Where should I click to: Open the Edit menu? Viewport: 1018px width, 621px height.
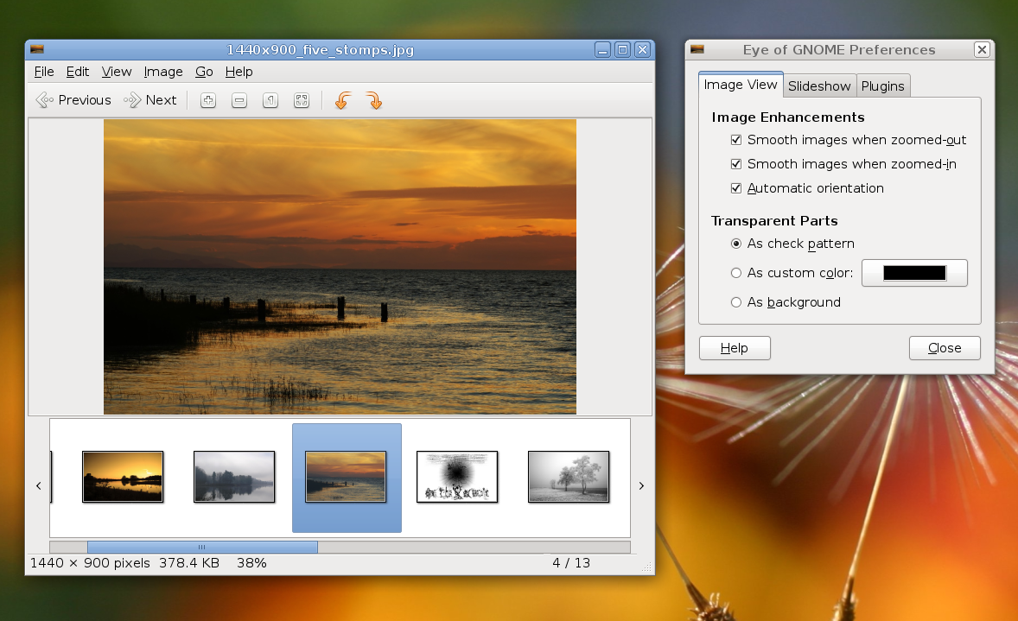point(77,72)
